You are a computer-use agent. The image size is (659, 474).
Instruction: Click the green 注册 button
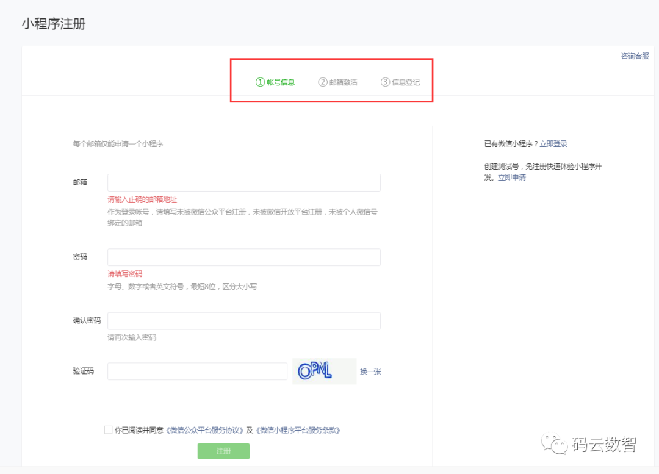pos(223,451)
